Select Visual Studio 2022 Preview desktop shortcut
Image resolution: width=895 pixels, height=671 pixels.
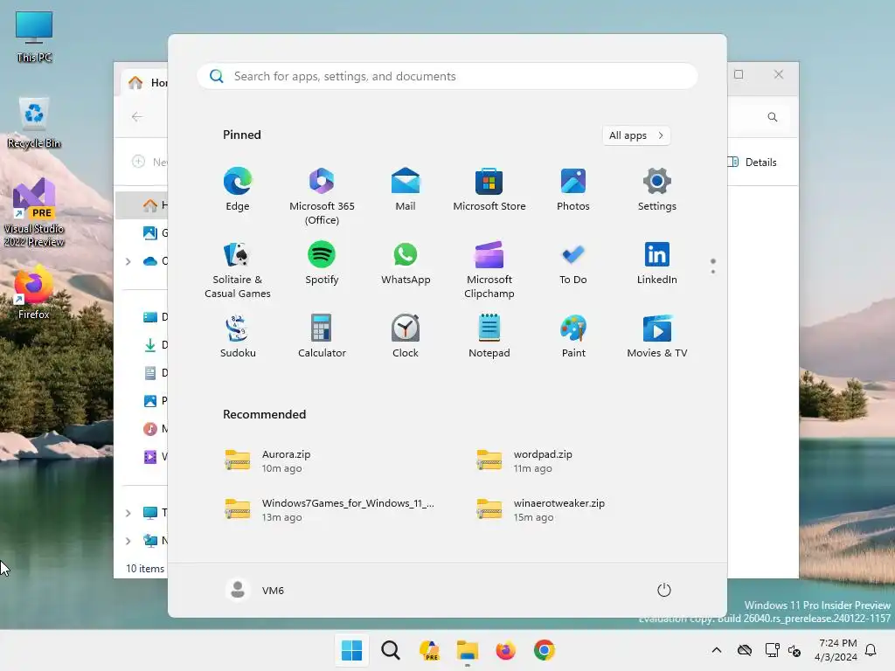34,212
